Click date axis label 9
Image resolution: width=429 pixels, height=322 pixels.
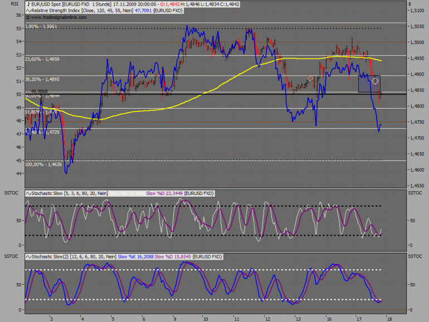(174, 319)
